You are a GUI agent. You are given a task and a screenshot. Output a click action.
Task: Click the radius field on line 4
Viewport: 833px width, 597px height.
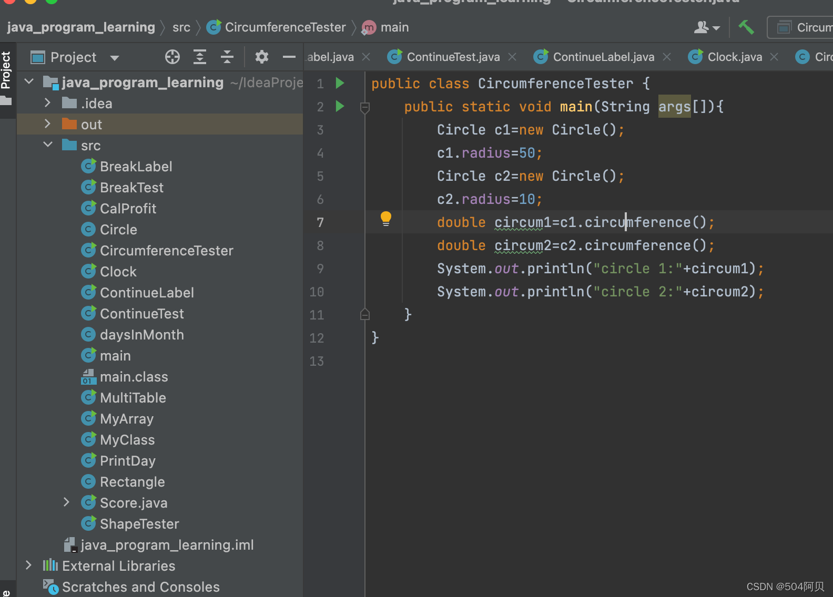pyautogui.click(x=486, y=153)
